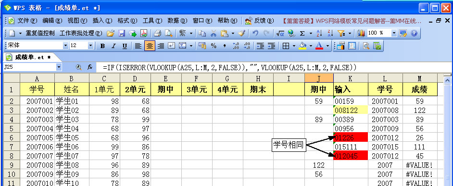Paste from the clipboard
Image resolution: width=453 pixels, height=186 pixels.
[225, 34]
